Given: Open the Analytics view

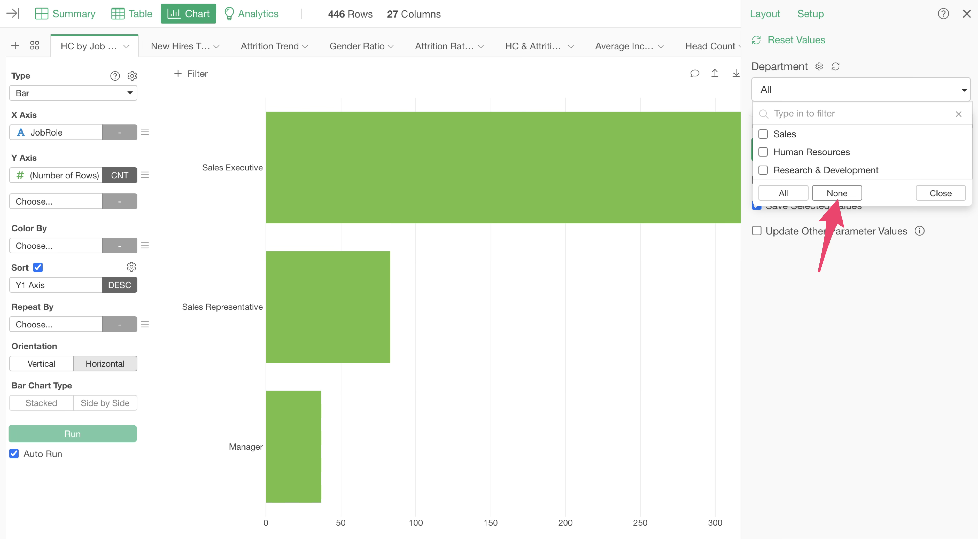Looking at the screenshot, I should coord(251,14).
